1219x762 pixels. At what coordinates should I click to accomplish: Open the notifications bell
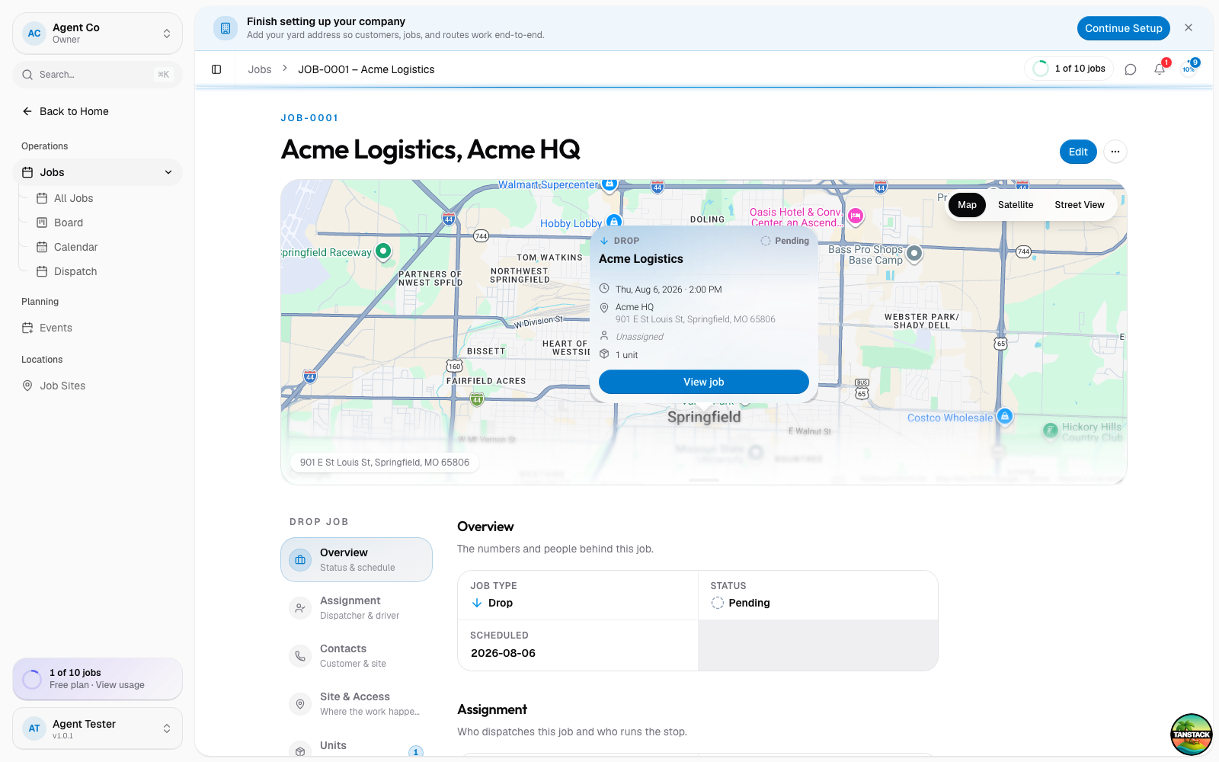click(x=1160, y=69)
